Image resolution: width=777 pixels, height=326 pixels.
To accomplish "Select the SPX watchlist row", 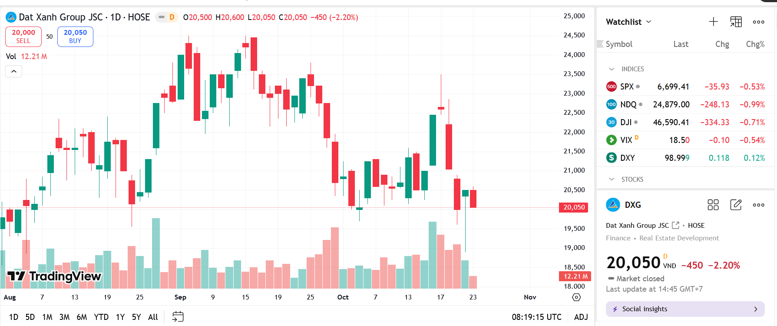I will pyautogui.click(x=685, y=86).
